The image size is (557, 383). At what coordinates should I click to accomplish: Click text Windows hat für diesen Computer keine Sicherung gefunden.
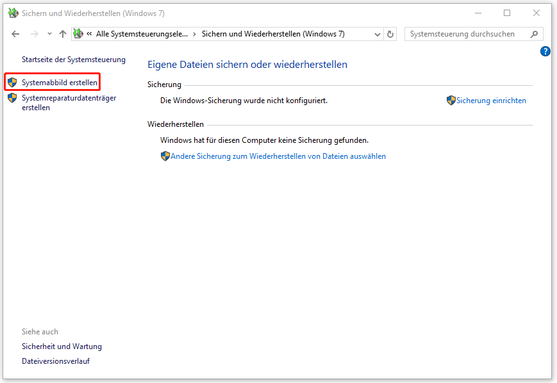click(x=264, y=140)
